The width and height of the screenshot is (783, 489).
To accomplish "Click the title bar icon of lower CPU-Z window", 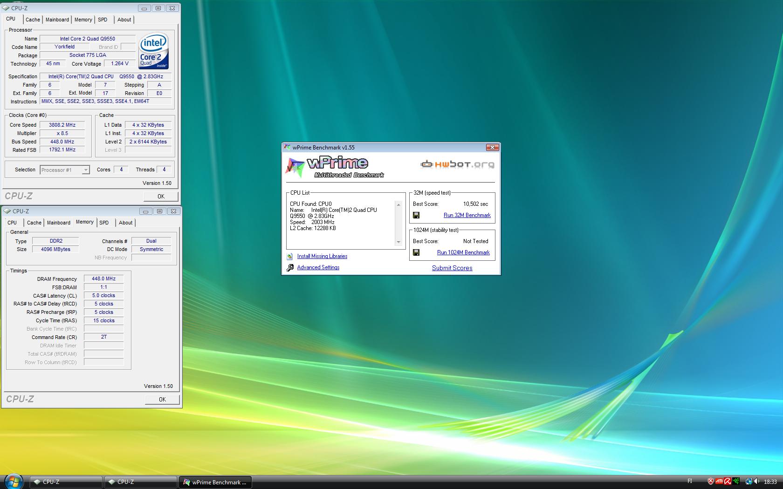I will click(7, 211).
